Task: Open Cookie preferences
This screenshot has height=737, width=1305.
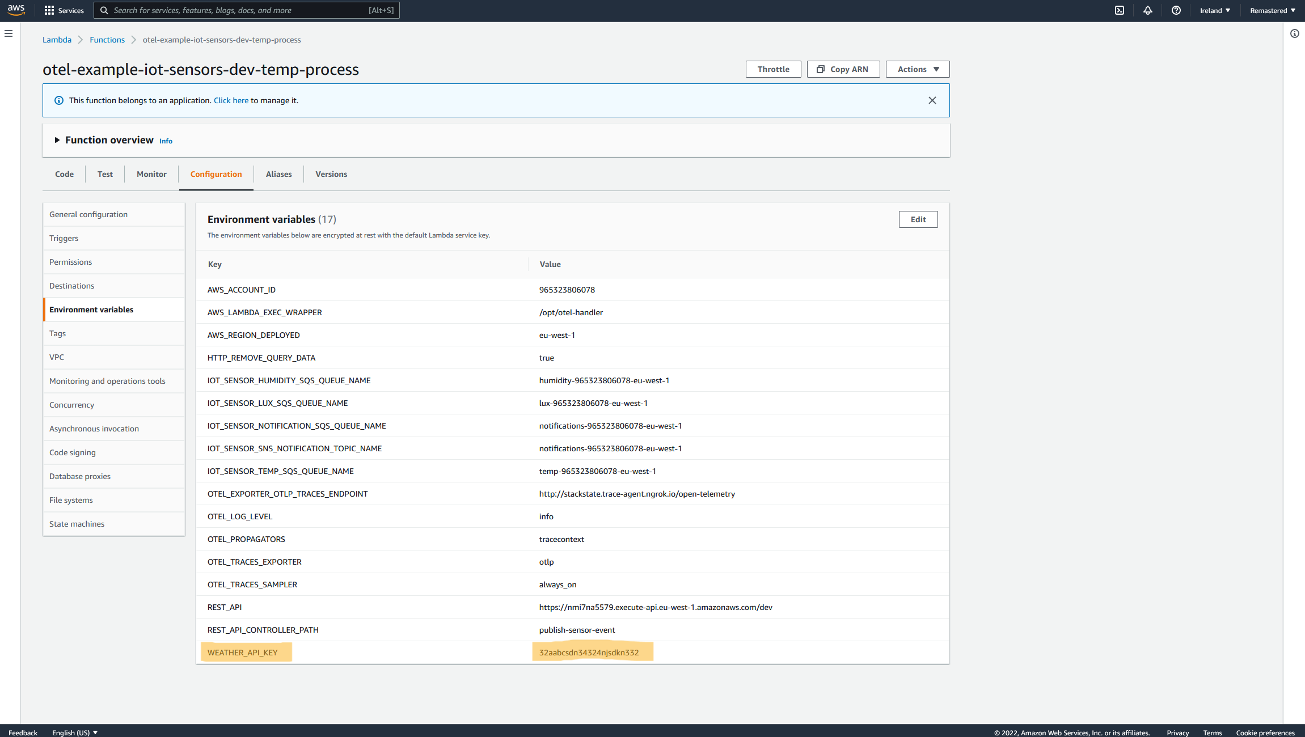Action: 1265,732
